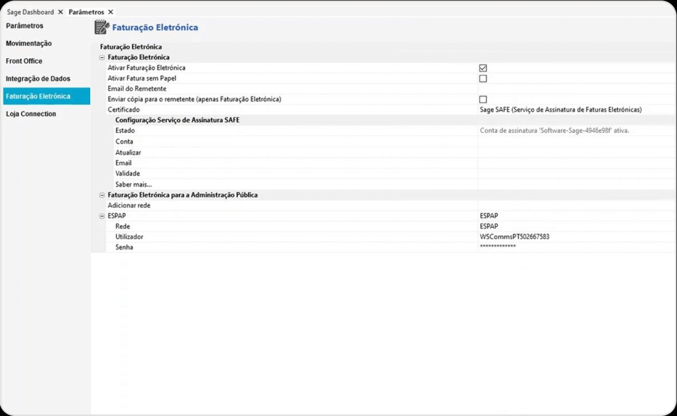Enable Ativar Fatura sem Papel checkbox

[x=483, y=78]
